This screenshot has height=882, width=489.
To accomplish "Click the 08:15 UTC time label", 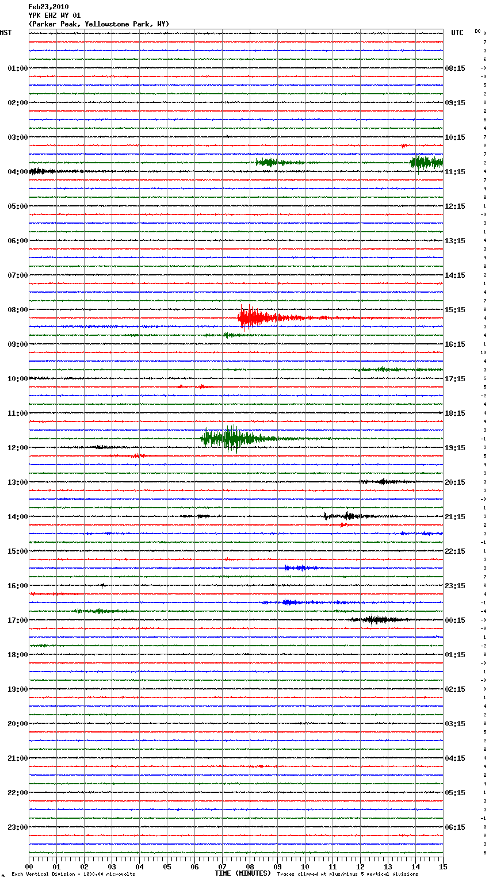I will click(455, 68).
